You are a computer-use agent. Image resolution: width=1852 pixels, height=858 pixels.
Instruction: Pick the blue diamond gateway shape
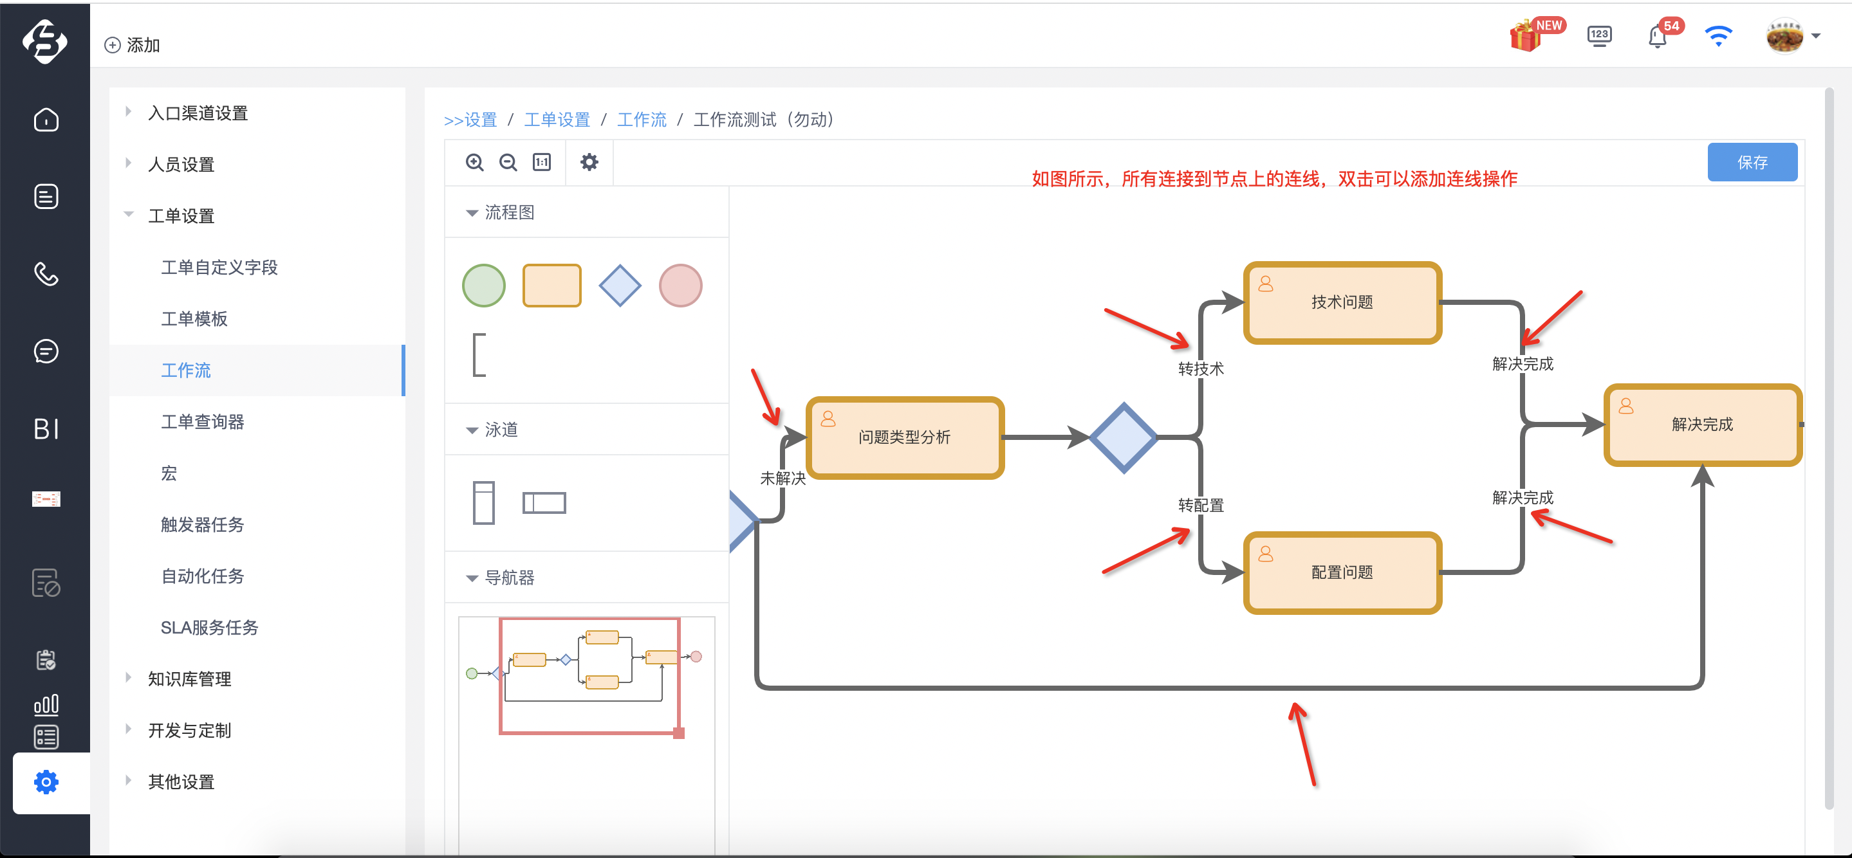pos(620,286)
